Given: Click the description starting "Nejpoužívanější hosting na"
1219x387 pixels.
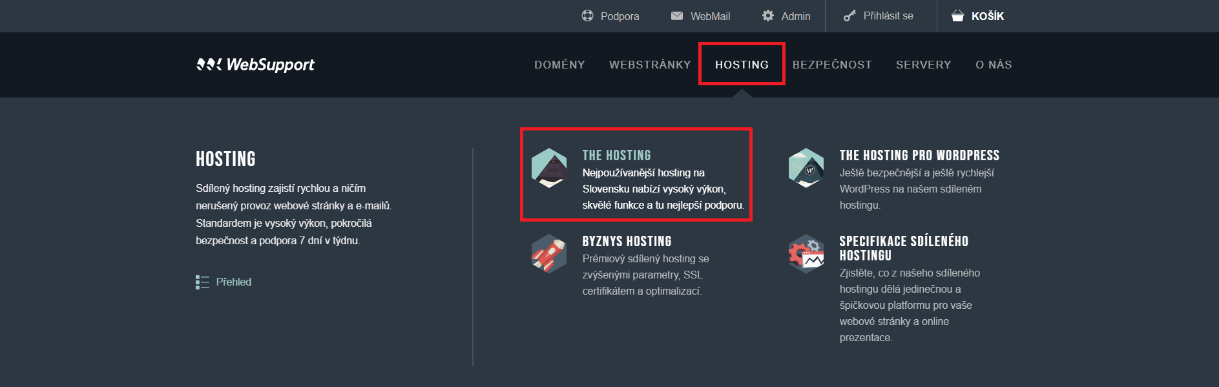Looking at the screenshot, I should click(663, 189).
